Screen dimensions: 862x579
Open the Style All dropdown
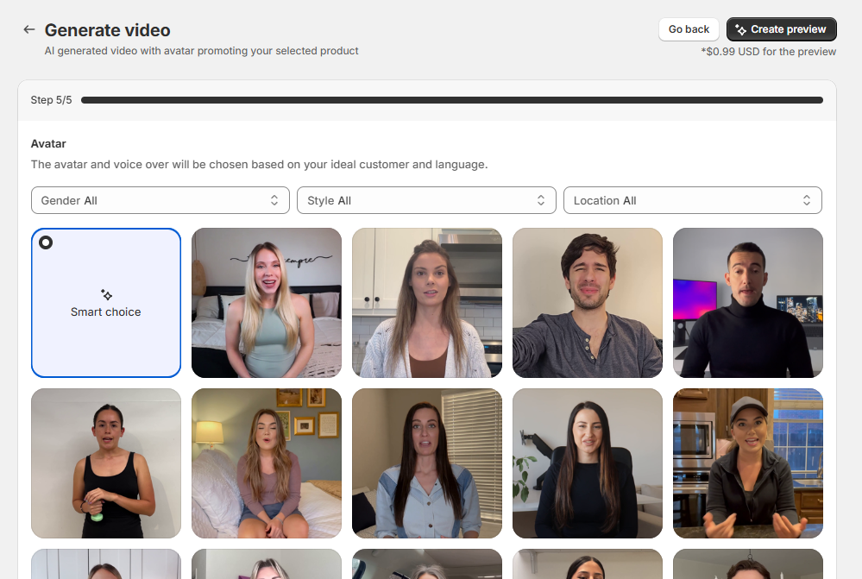[426, 199]
